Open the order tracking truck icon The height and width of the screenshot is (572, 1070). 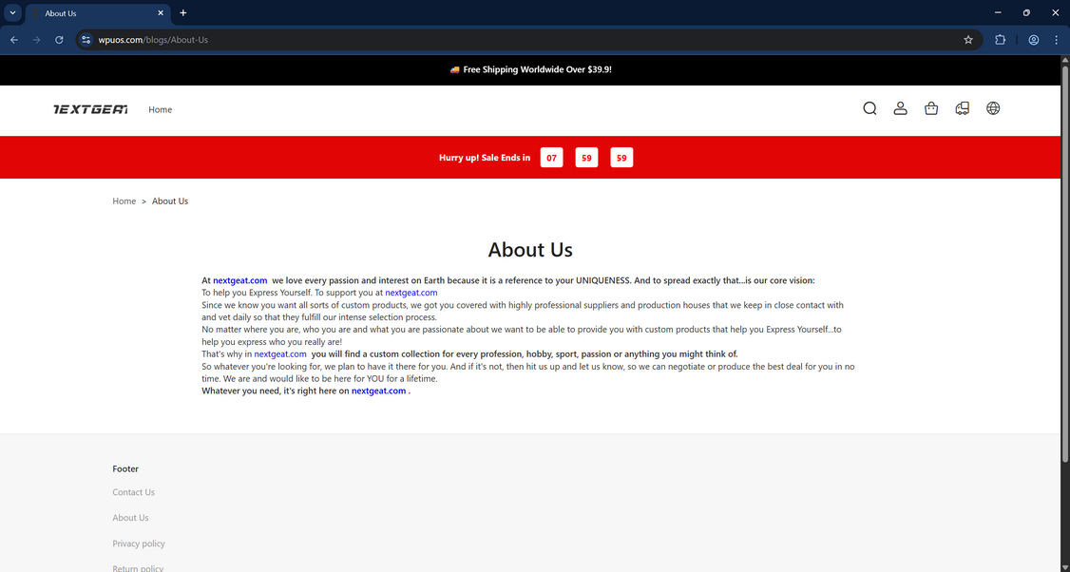pyautogui.click(x=963, y=108)
